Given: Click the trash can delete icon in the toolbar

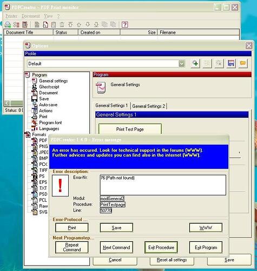Looking at the screenshot, I should [62, 24].
